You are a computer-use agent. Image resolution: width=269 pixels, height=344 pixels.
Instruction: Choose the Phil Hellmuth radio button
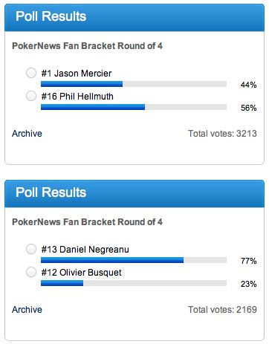[x=31, y=96]
